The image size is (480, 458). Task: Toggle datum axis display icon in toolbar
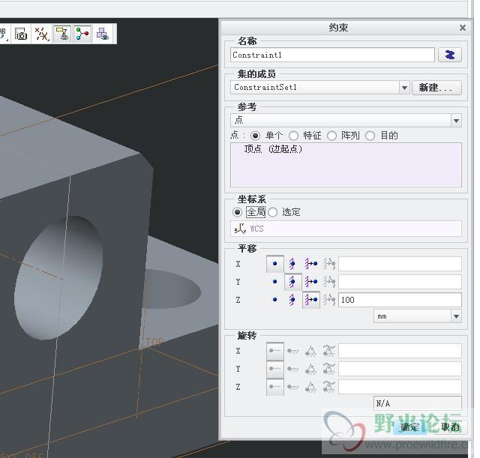(x=41, y=34)
